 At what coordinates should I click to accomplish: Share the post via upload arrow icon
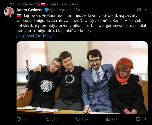[145, 119]
